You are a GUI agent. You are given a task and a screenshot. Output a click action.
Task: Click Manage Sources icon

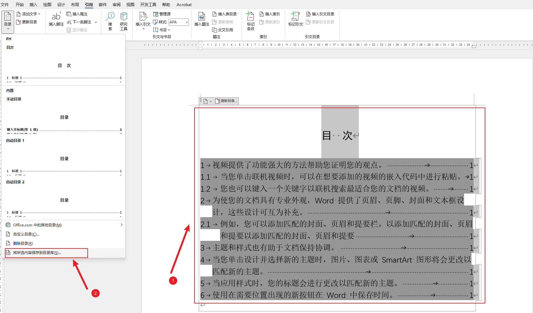click(162, 14)
